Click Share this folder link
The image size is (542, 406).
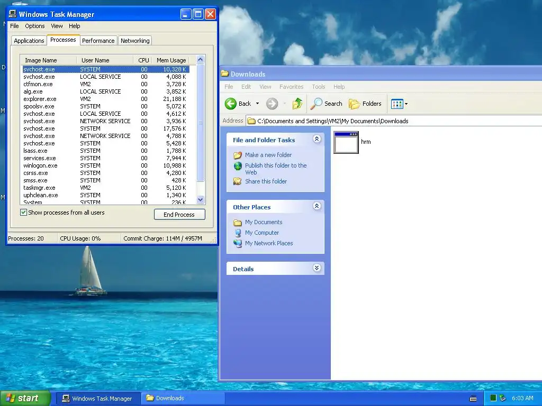(266, 181)
